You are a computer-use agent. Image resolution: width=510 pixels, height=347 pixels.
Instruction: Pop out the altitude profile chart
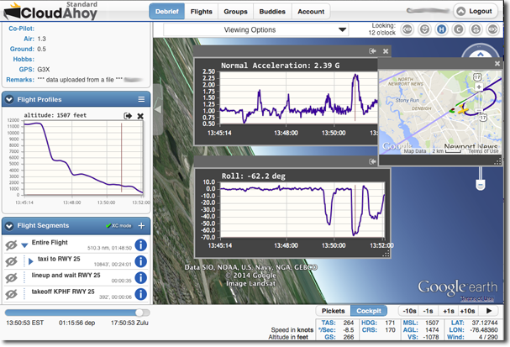[128, 116]
